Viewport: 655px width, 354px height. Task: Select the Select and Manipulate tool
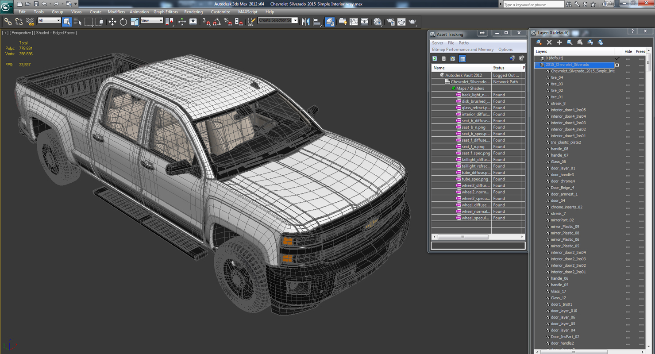[182, 21]
